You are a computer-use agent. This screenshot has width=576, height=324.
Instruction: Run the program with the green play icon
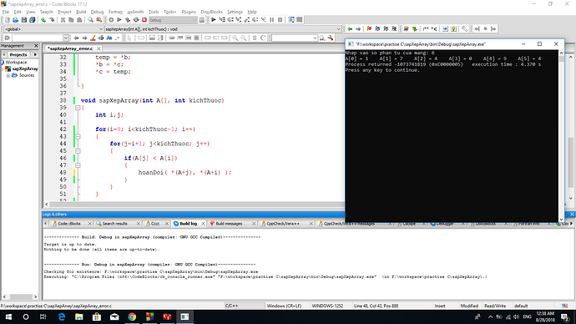[119, 20]
